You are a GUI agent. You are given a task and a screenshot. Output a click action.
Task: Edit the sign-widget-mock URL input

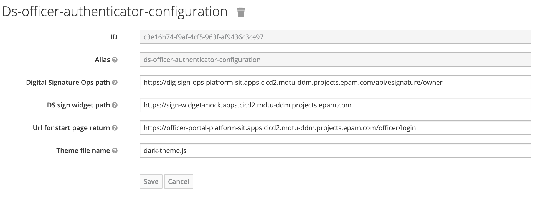335,105
